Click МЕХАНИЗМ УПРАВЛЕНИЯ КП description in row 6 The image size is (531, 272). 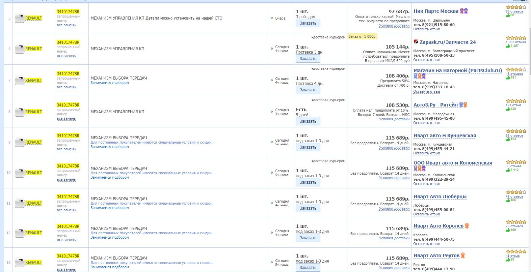[117, 49]
